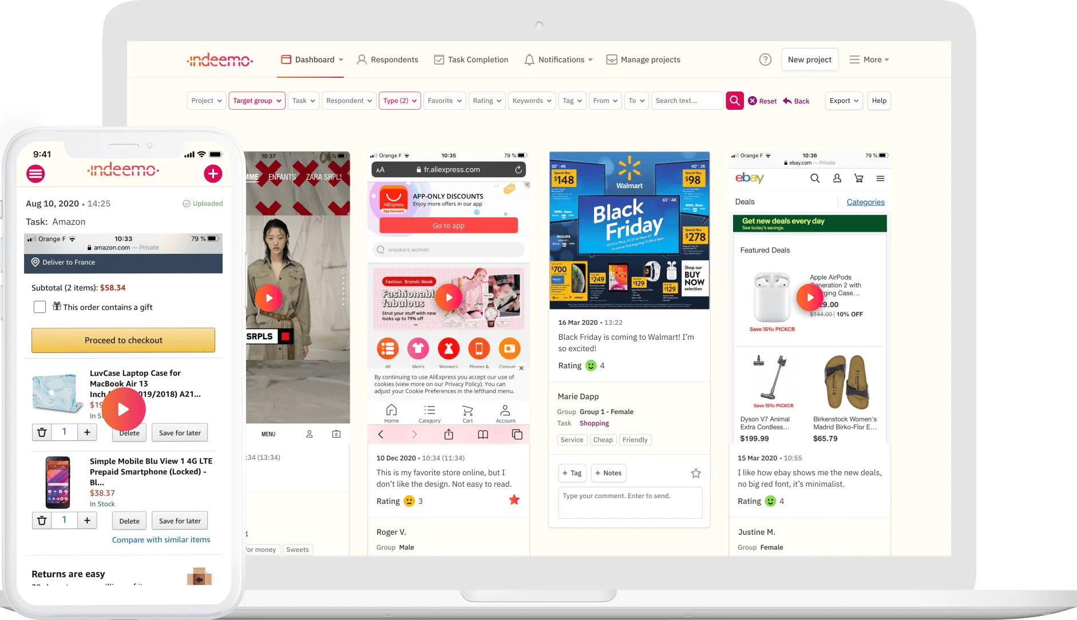Increase quantity of LuvCase Laptop Case

coord(87,432)
